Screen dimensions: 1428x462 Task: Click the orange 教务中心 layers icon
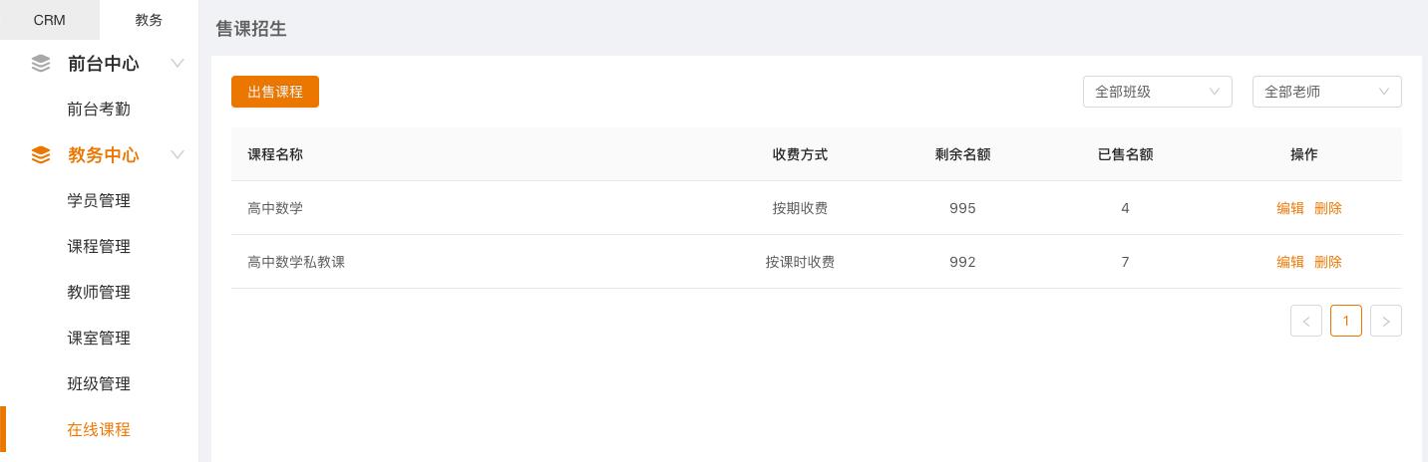point(41,154)
